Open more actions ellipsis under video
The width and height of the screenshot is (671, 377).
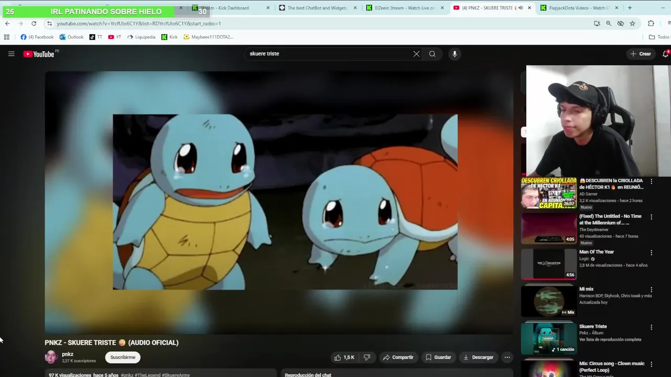[x=507, y=357]
